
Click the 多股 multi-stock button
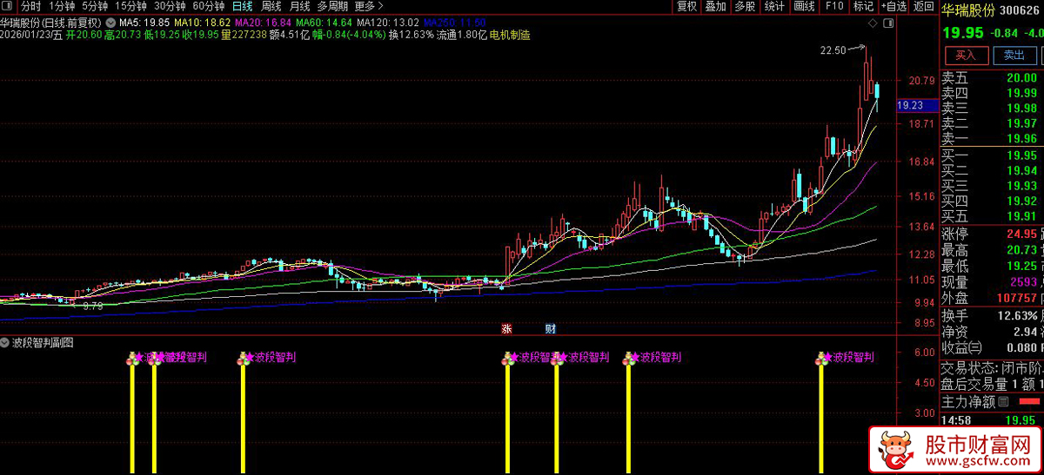click(x=745, y=6)
